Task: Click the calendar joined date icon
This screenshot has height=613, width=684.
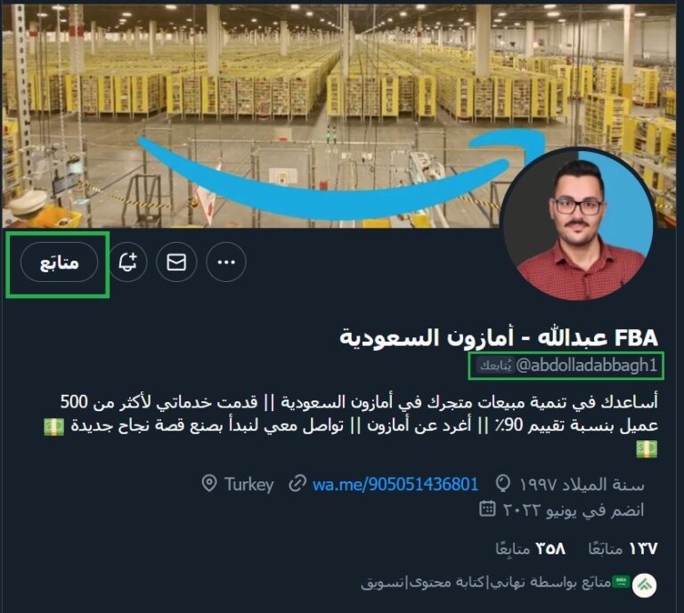Action: [x=487, y=509]
